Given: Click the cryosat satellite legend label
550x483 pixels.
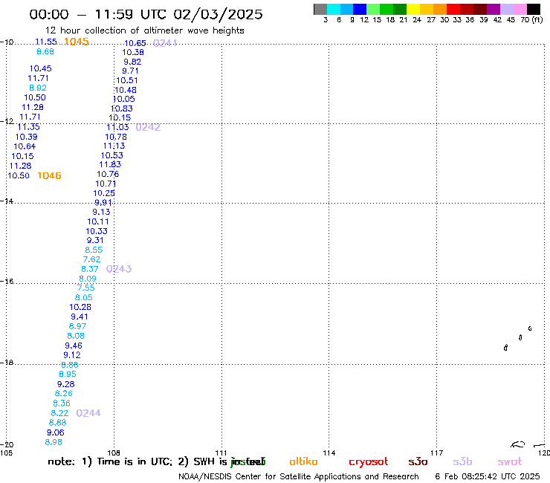Looking at the screenshot, I should coord(369,462).
